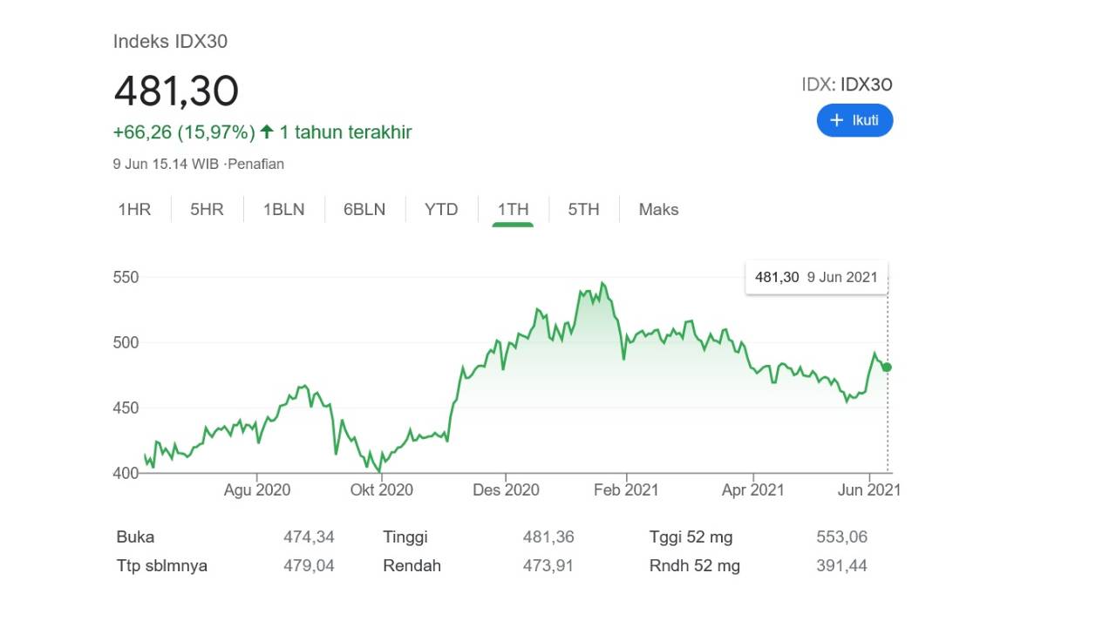Click the large 481,30 price value
The height and width of the screenshot is (627, 1116).
[x=176, y=91]
